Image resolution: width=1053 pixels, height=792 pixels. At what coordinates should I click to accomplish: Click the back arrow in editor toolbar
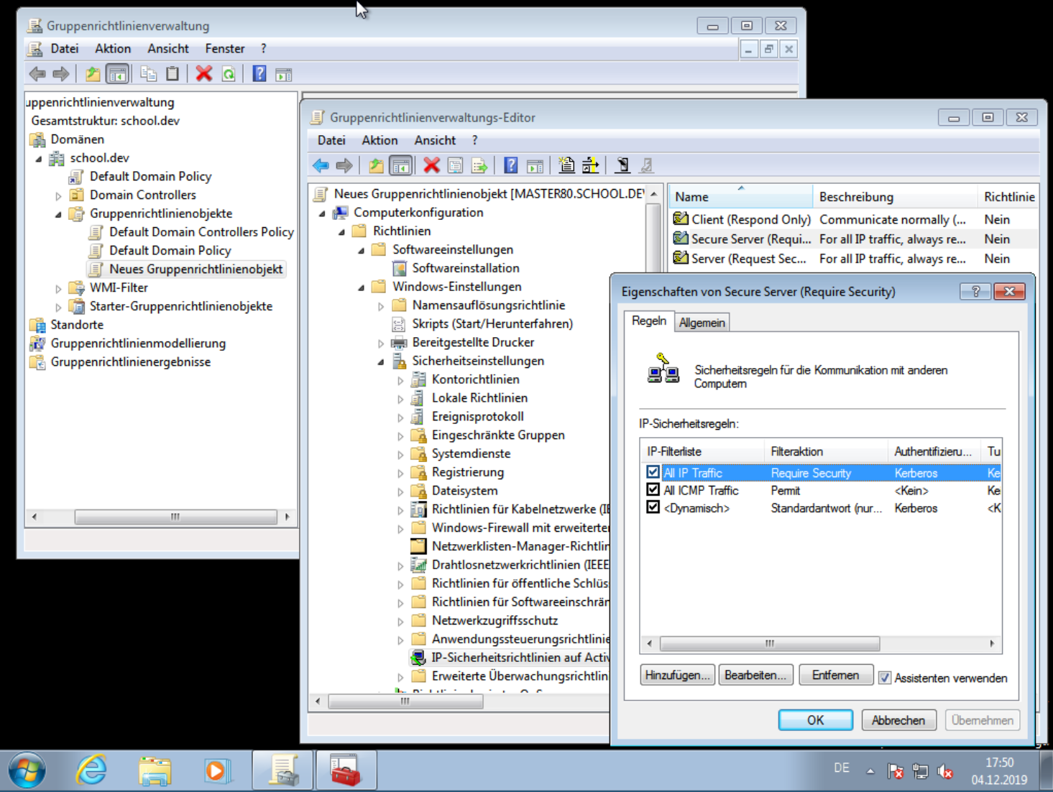[321, 166]
